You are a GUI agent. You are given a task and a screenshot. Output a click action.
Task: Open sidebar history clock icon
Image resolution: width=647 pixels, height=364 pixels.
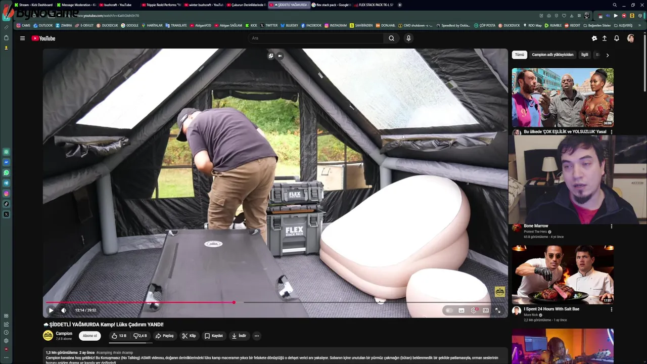pyautogui.click(x=6, y=333)
